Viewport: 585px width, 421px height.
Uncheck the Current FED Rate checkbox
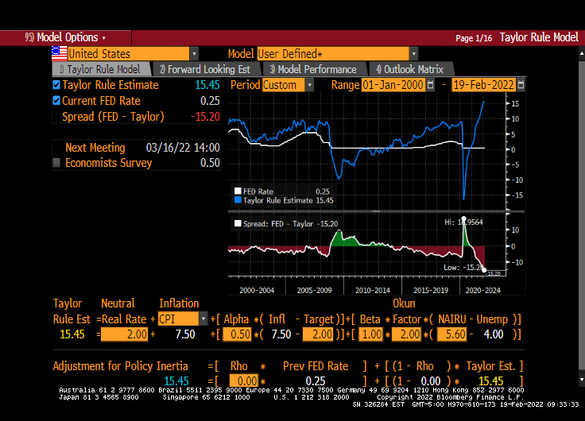(x=56, y=101)
